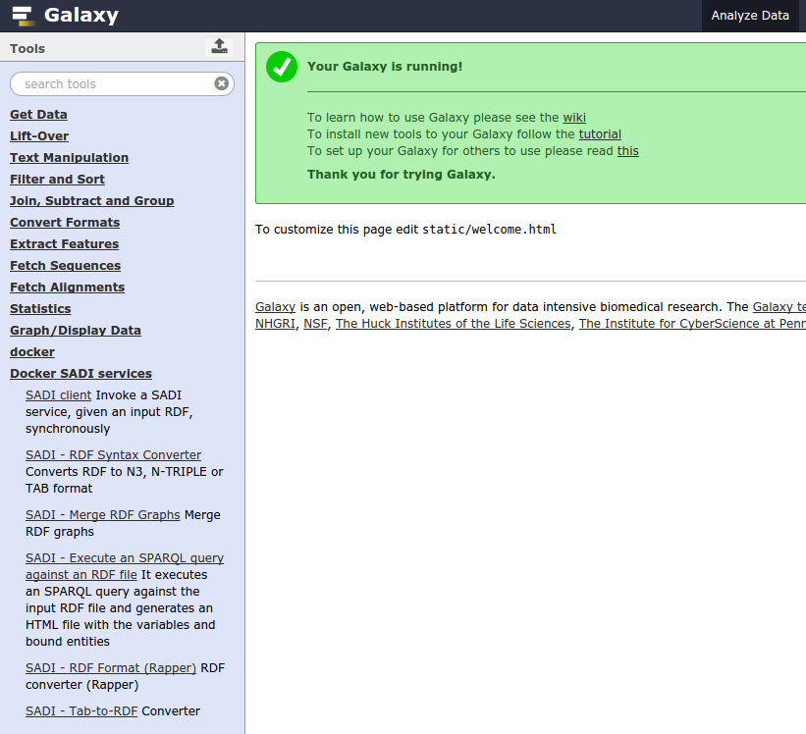This screenshot has width=806, height=734.
Task: Expand the Lift-Over tool section
Action: 39,136
